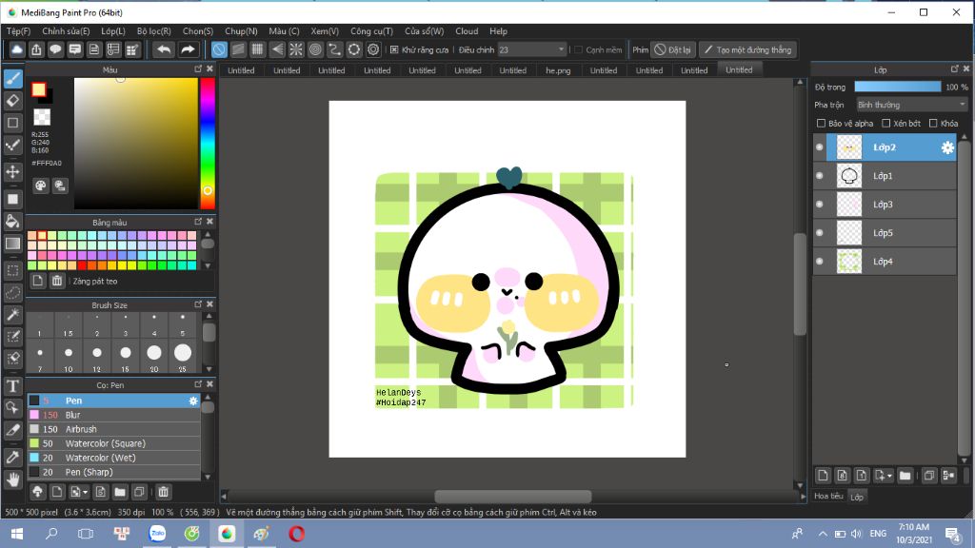
Task: Enable the Bảo vệ alpha checkbox
Action: click(823, 124)
